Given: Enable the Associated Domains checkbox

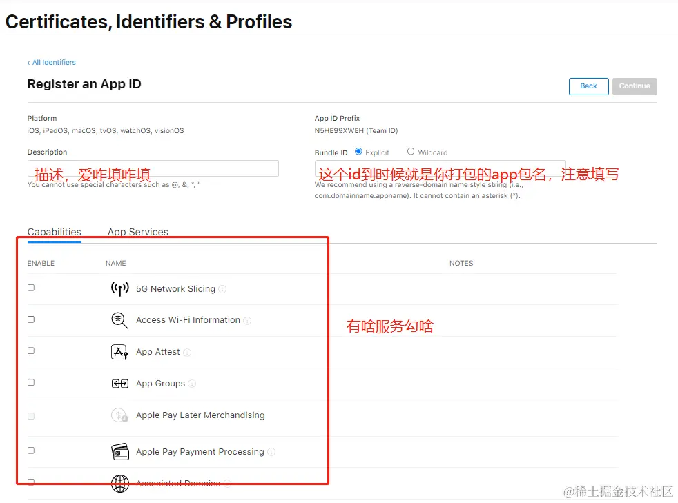Looking at the screenshot, I should (31, 482).
